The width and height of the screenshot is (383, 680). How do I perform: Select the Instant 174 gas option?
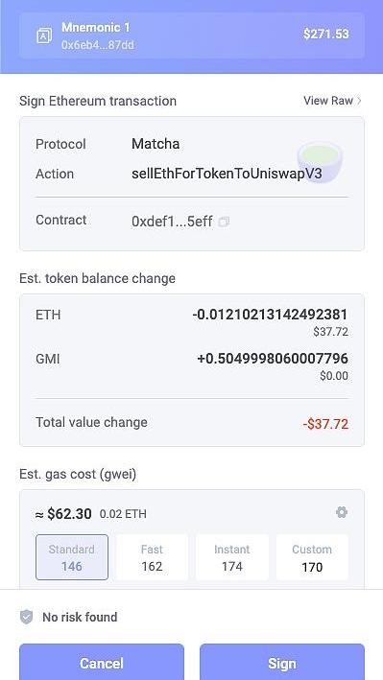point(232,557)
